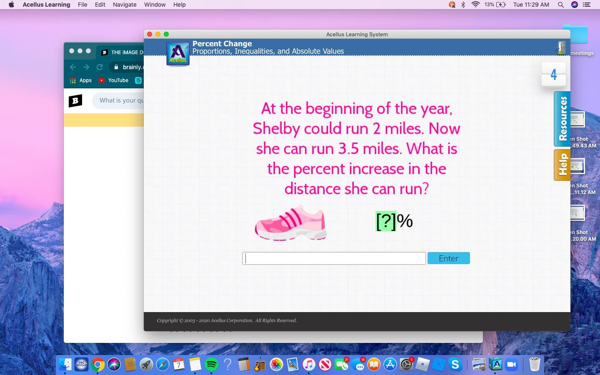The width and height of the screenshot is (600, 375).
Task: Open the Mail stamp icon in the dock
Action: (292, 365)
